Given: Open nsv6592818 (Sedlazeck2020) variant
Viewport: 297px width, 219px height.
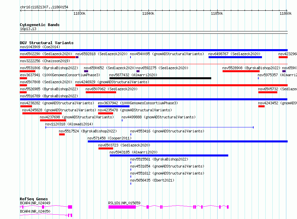Looking at the screenshot, I should (101, 54).
